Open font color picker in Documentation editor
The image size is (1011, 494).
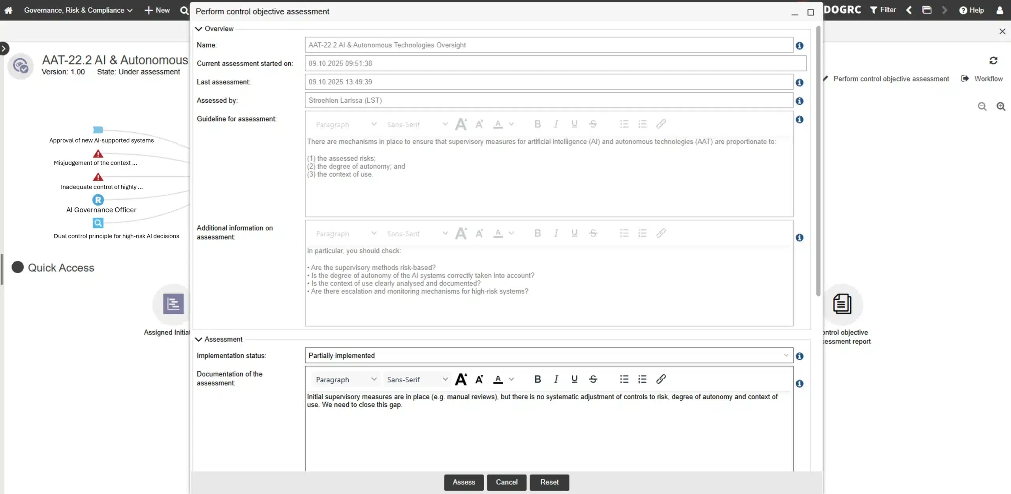[511, 379]
